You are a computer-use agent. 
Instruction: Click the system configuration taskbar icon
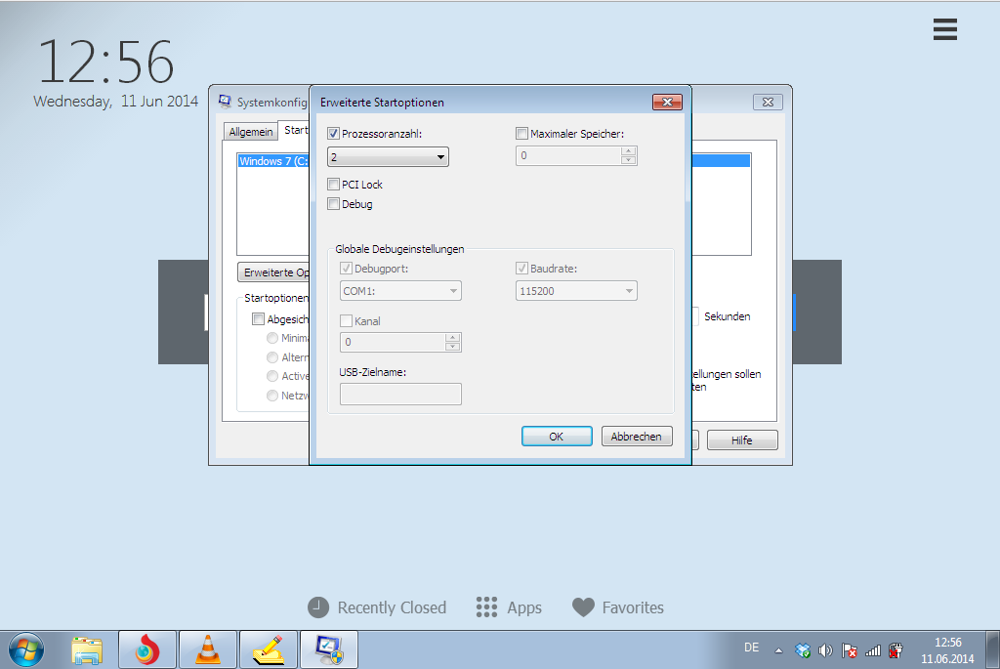pyautogui.click(x=328, y=649)
